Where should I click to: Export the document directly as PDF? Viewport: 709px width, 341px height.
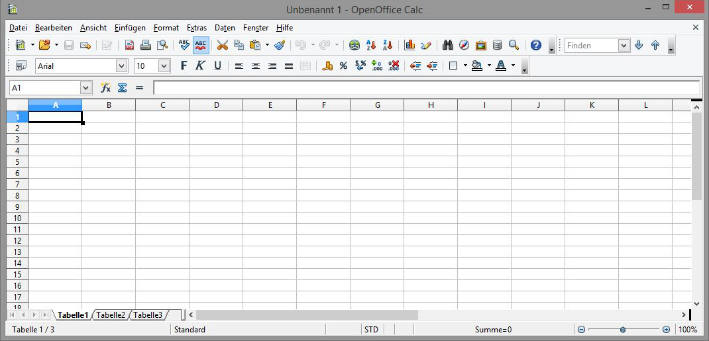(129, 45)
